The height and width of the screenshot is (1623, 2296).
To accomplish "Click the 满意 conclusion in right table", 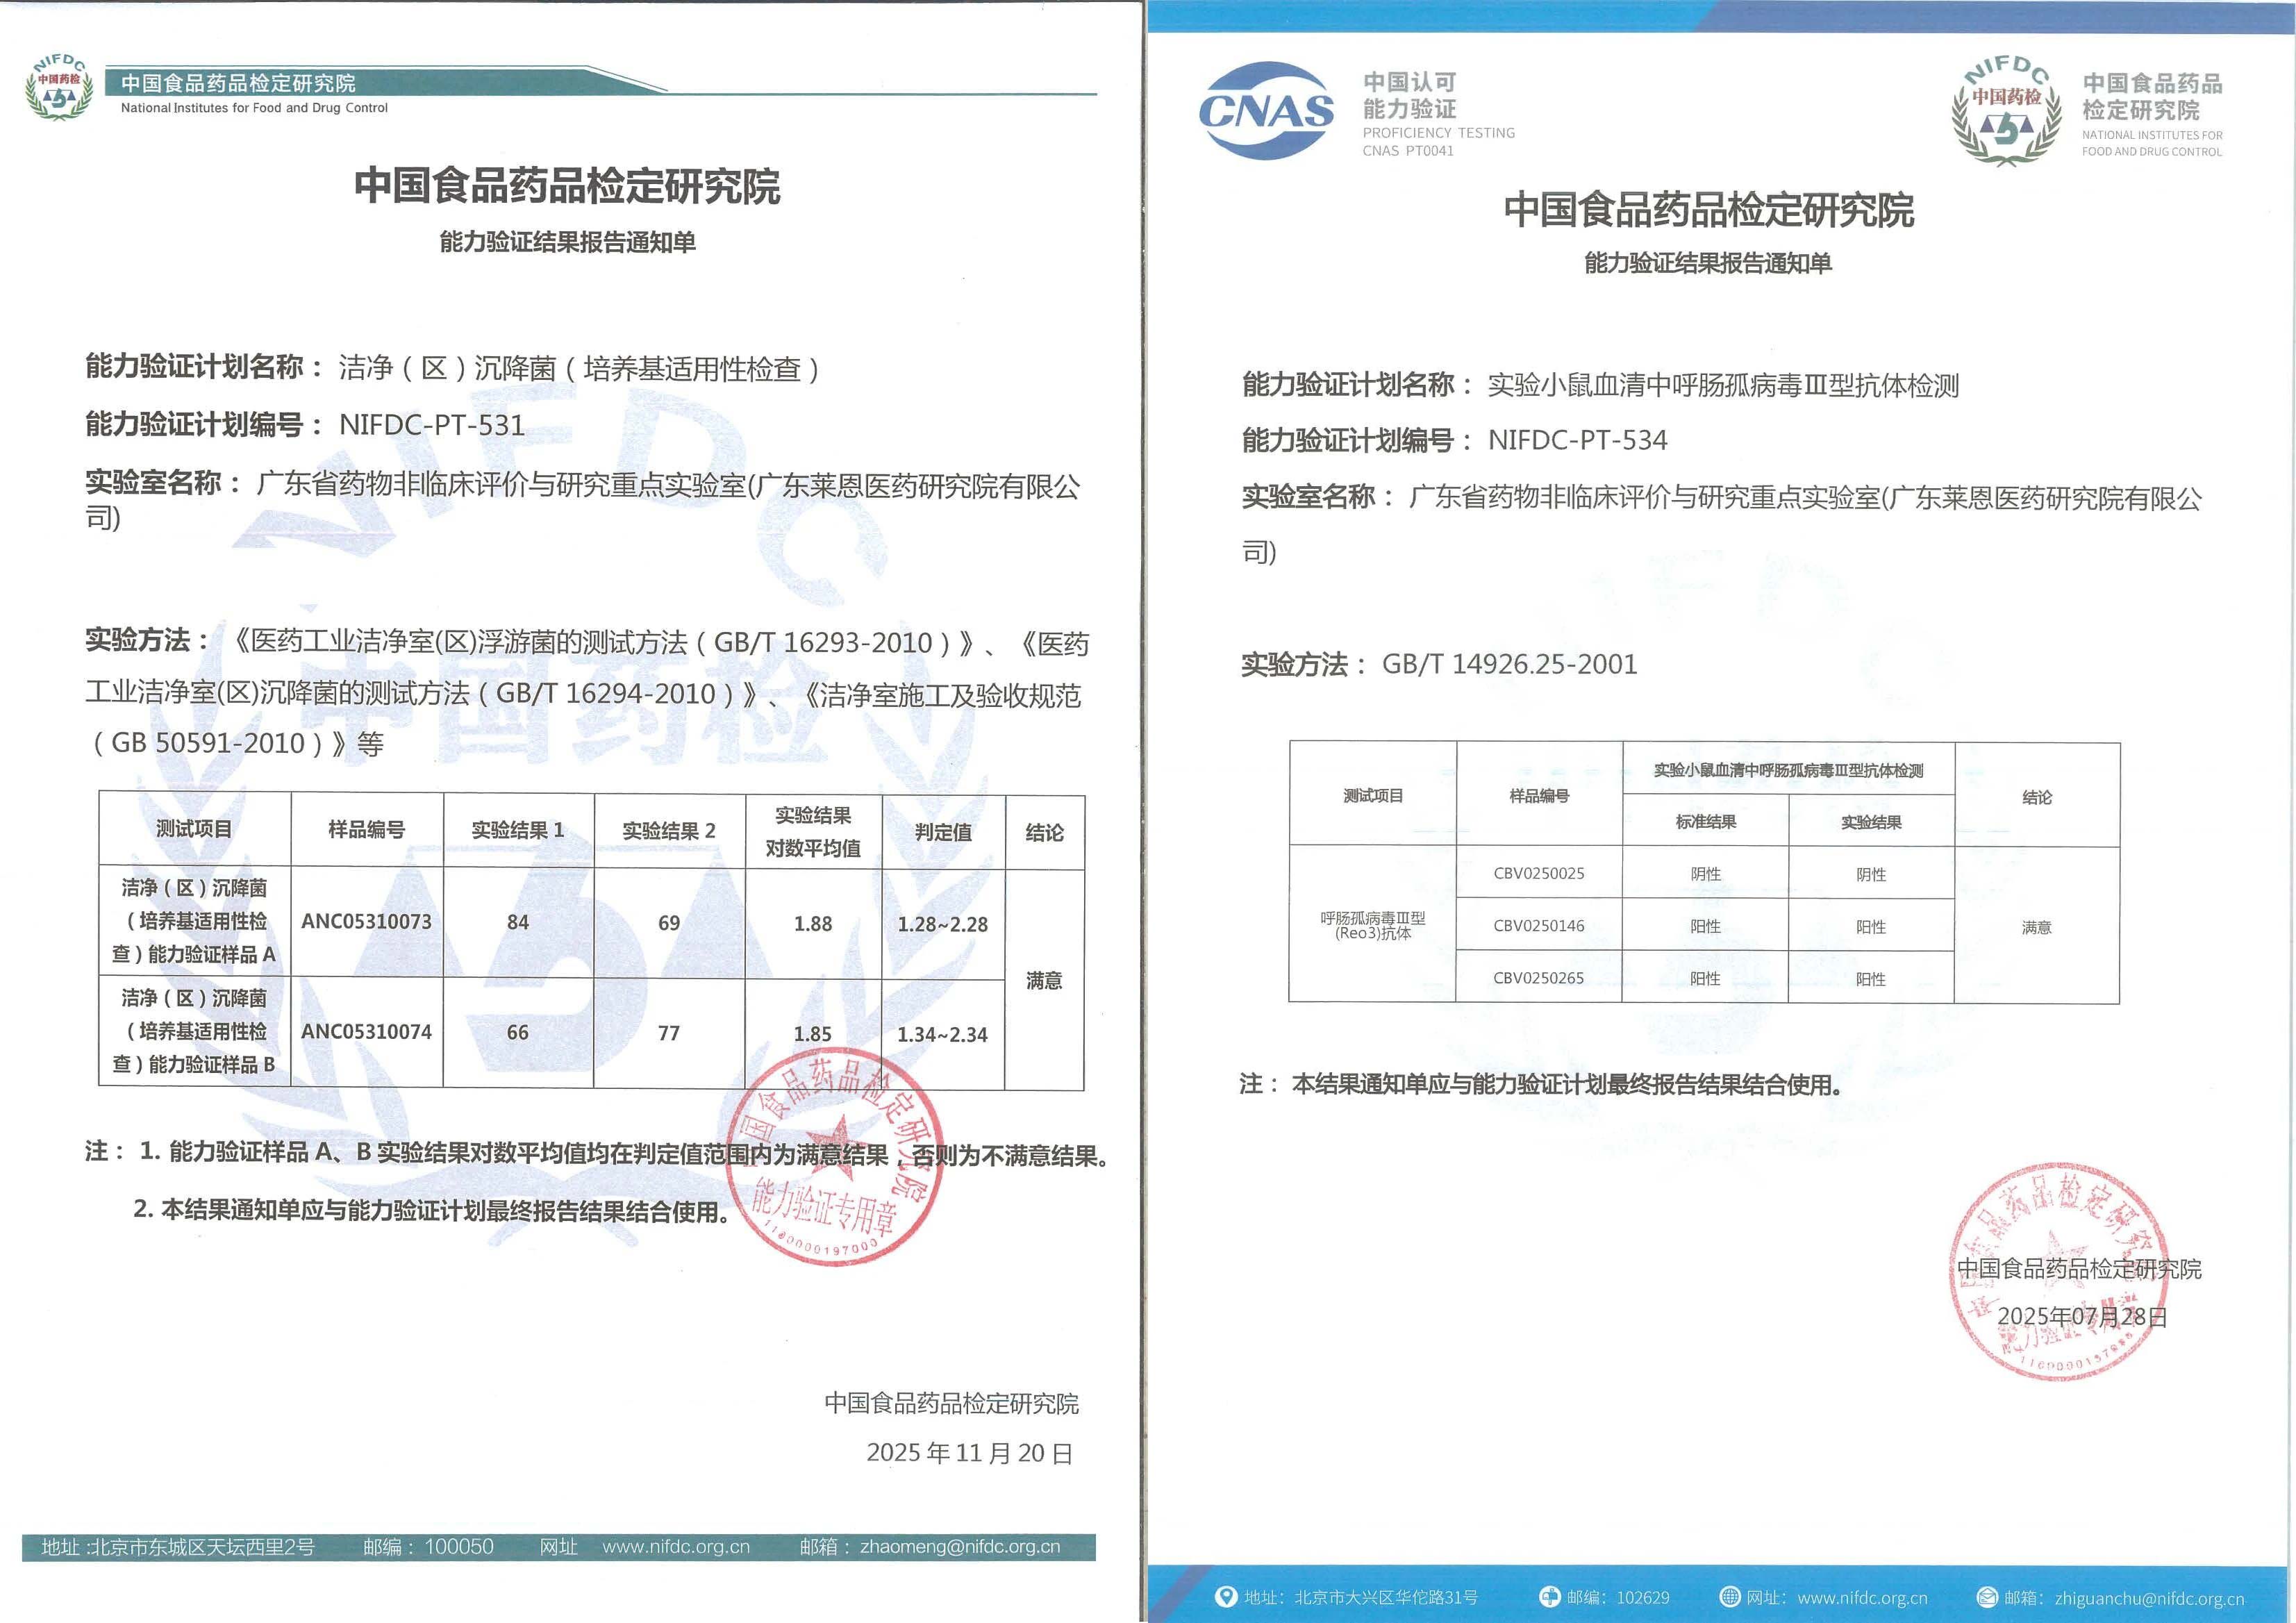I will 2036,927.
